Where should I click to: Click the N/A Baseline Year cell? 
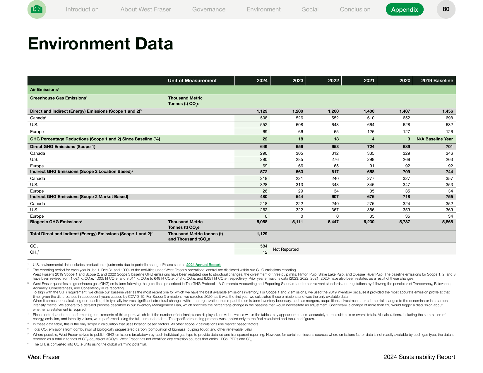point(435,139)
